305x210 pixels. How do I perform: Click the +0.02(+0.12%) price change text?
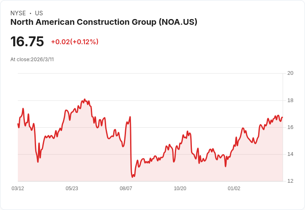(75, 42)
